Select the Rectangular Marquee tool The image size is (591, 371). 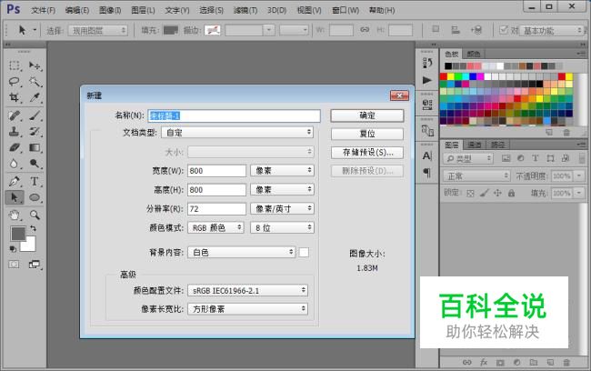[15, 65]
